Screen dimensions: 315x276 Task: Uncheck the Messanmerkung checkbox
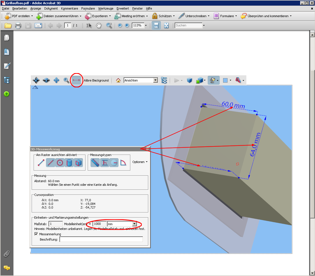point(36,234)
